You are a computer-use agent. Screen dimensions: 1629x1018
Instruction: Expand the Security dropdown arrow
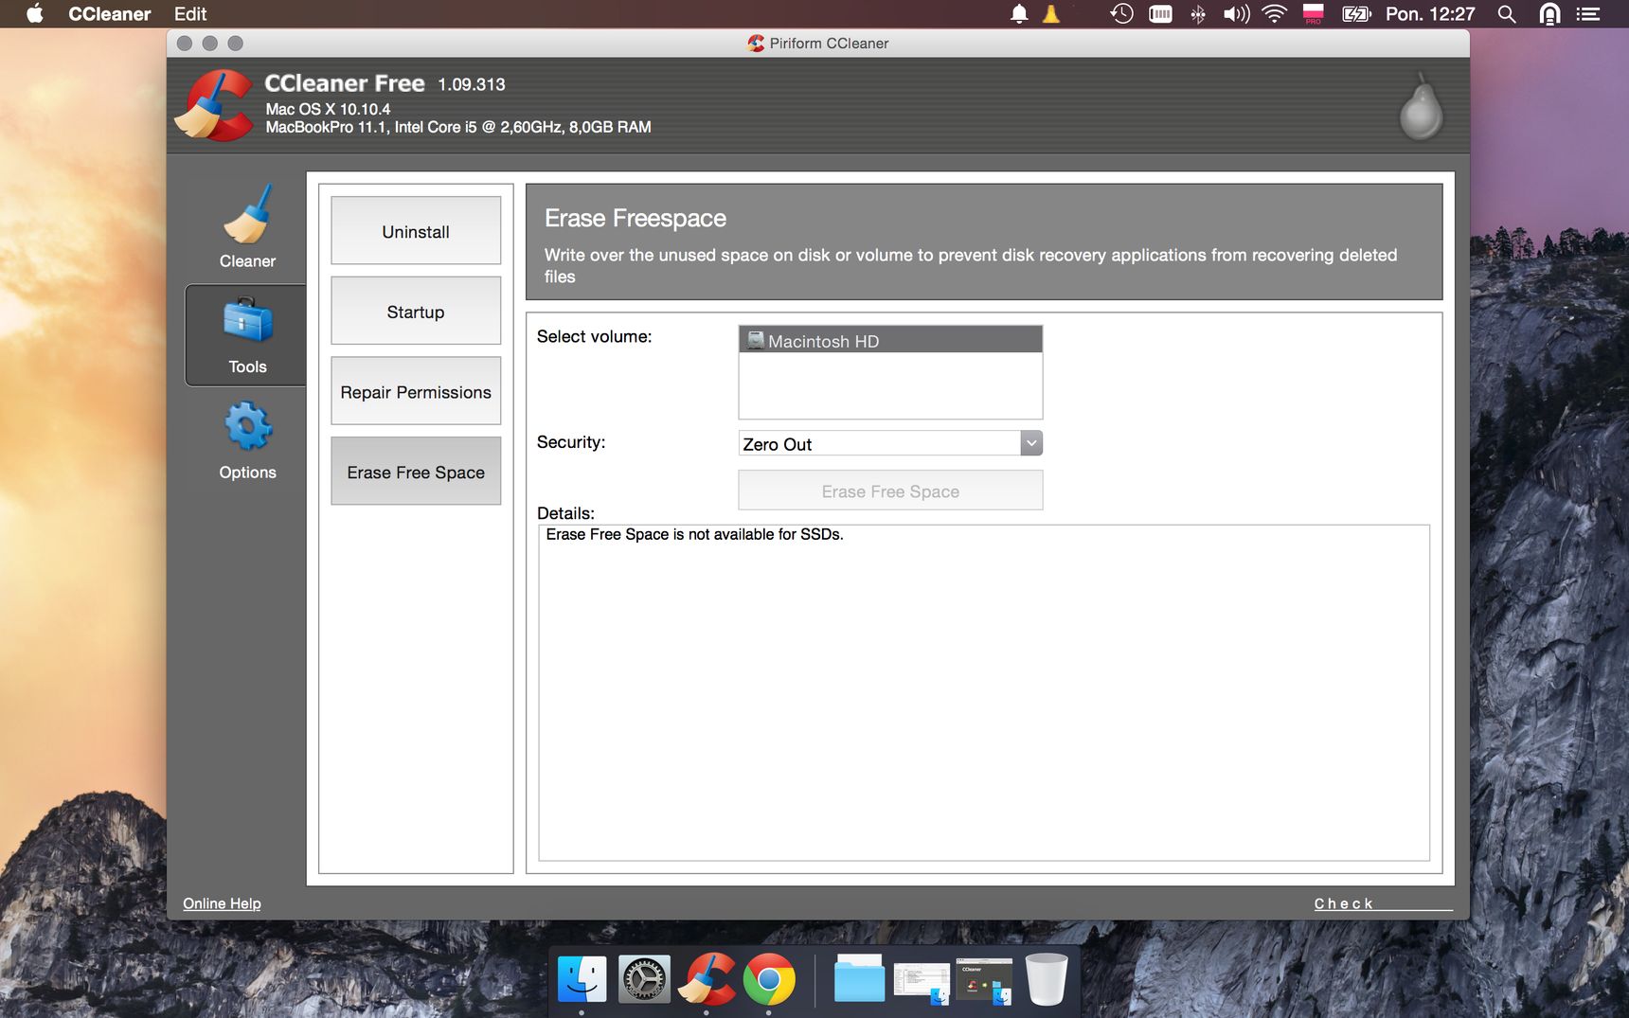(1031, 443)
